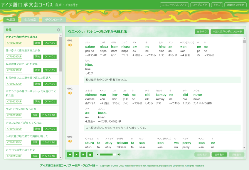Click the word pakno in sentence 001
Image resolution: width=249 pixels, height=170 pixels.
pyautogui.click(x=90, y=47)
